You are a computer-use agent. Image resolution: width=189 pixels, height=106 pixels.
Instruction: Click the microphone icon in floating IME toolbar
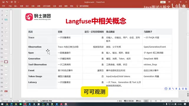(x=176, y=89)
